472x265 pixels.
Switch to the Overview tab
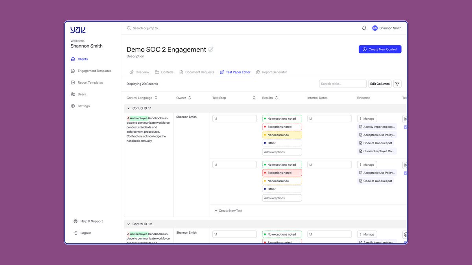(139, 72)
